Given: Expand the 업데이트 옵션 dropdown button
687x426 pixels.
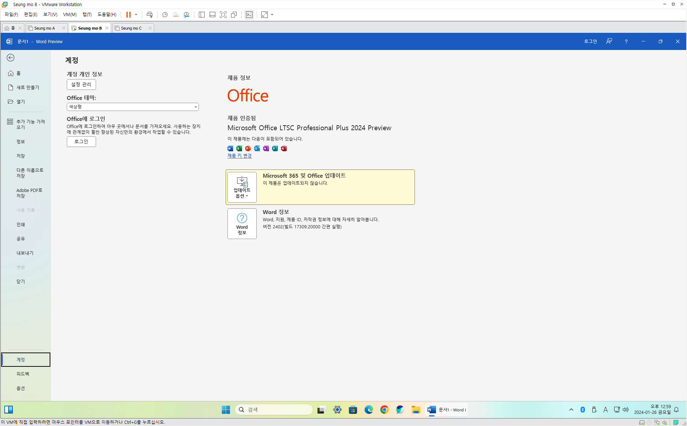Looking at the screenshot, I should coord(242,187).
